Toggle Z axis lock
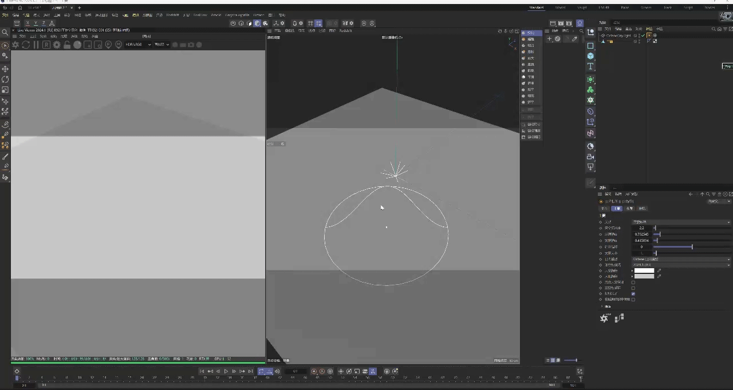The width and height of the screenshot is (733, 390). point(44,23)
